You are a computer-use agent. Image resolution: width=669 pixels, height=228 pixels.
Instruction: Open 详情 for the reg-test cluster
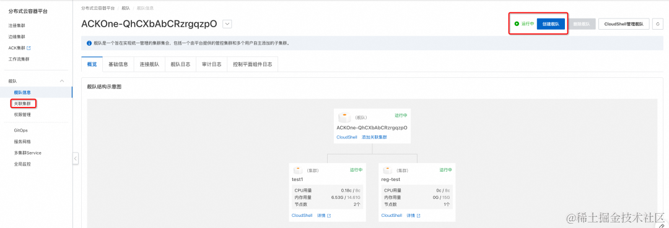point(413,216)
